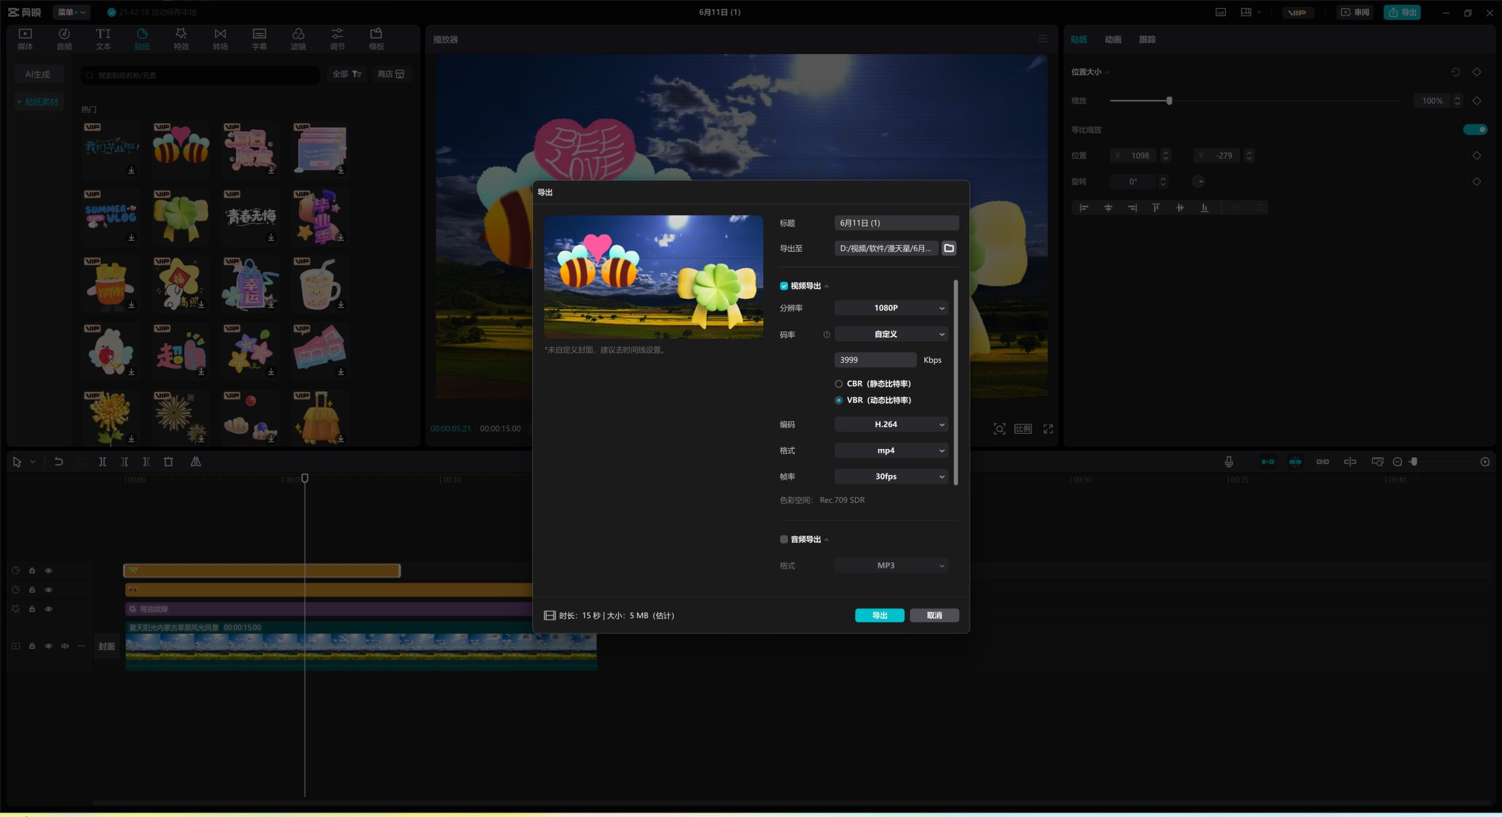Open the 滤镜 filters panel
This screenshot has width=1502, height=817.
[x=298, y=39]
